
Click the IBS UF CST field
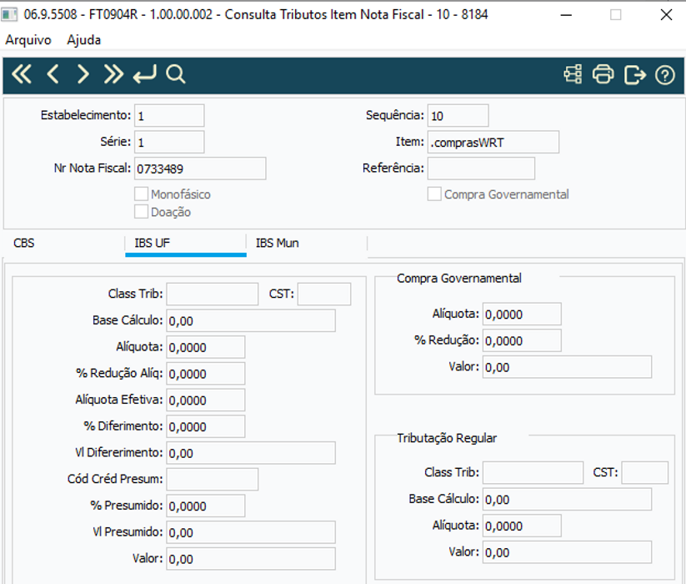pos(324,294)
